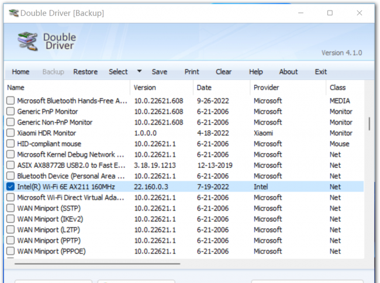
Task: Select the Xiaomi HDR Monitor checkbox
Action: 11,133
